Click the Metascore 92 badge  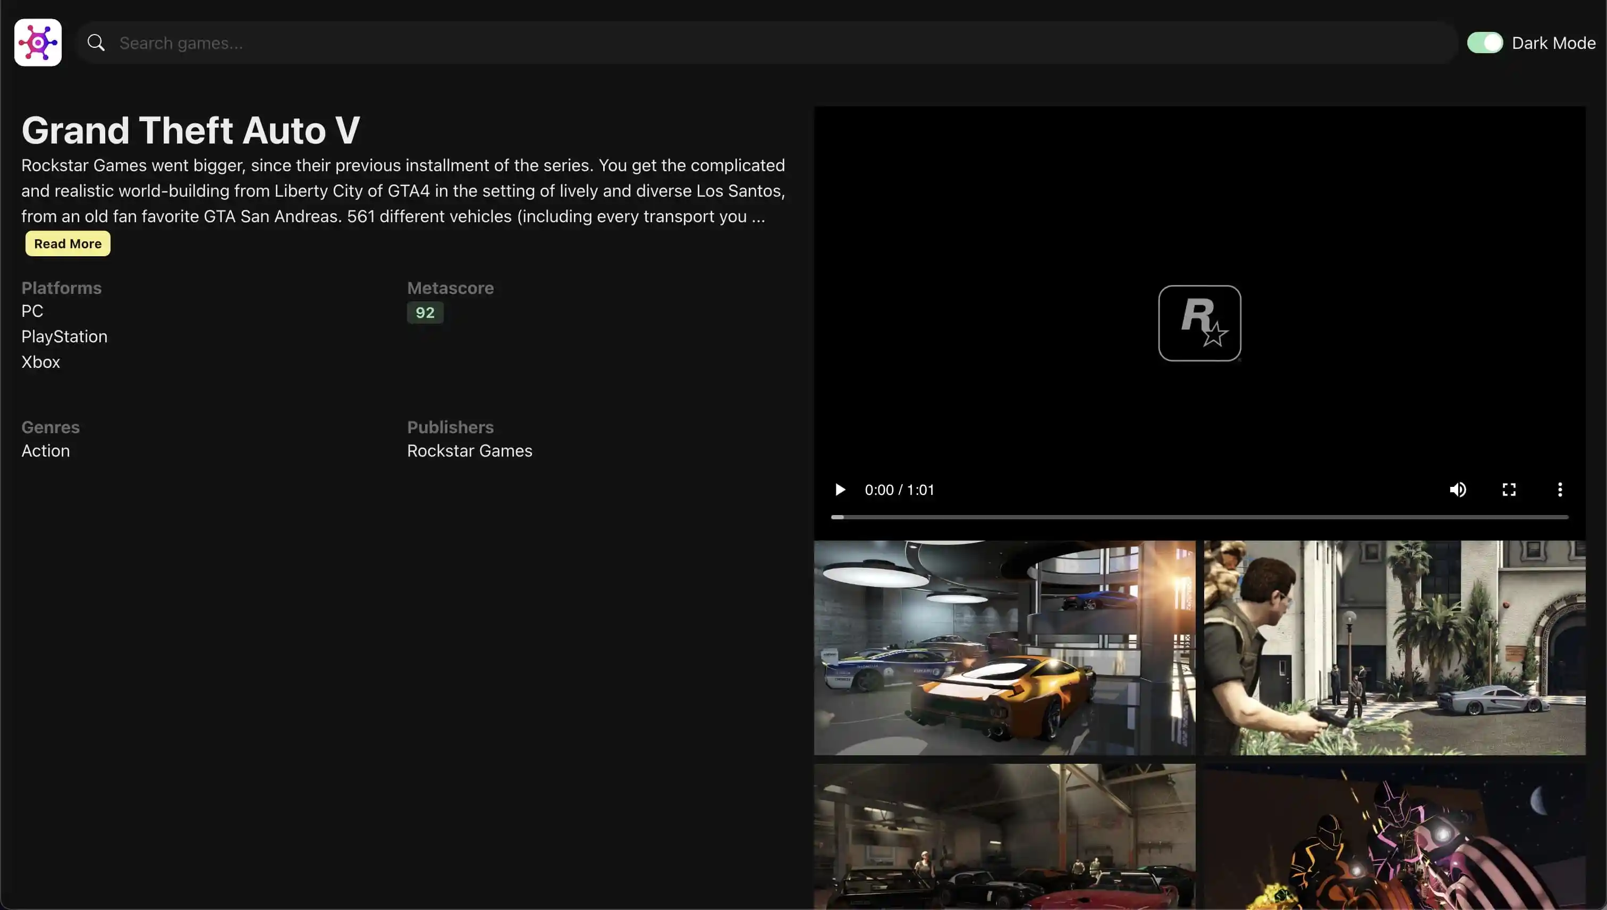pyautogui.click(x=425, y=313)
